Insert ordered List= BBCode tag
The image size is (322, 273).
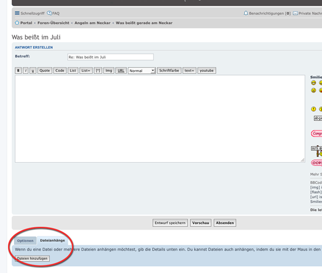tap(86, 71)
